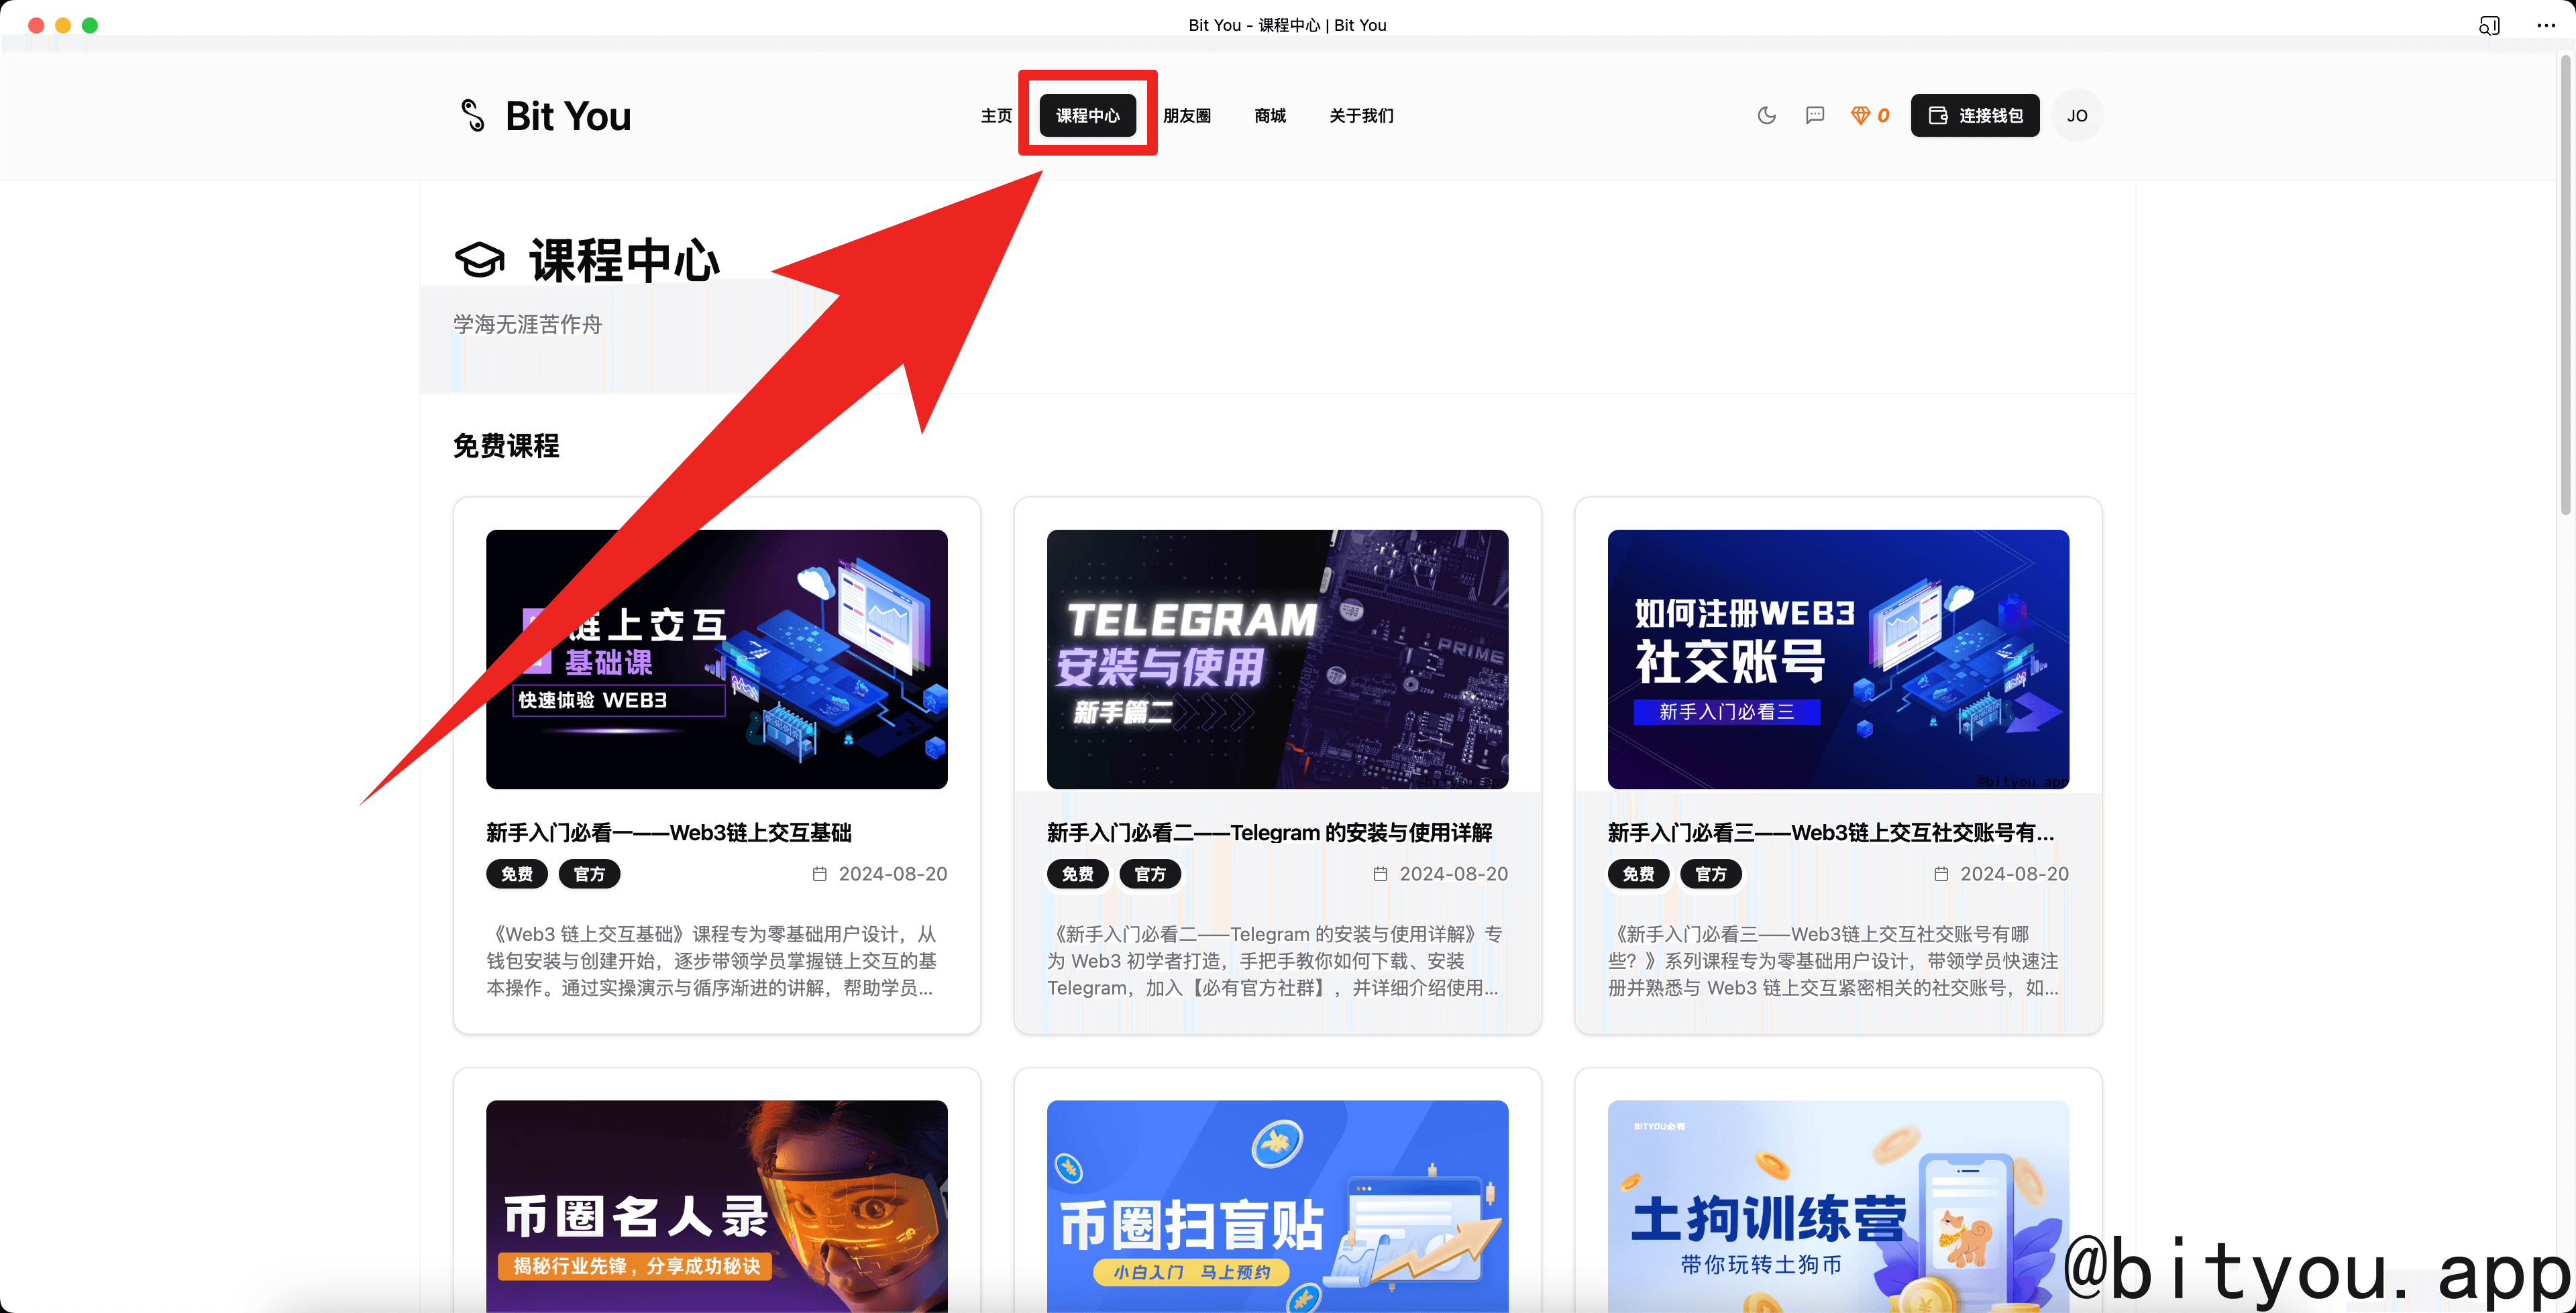The image size is (2576, 1313).
Task: Click 官方 tag on Telegram course card
Action: 1150,874
